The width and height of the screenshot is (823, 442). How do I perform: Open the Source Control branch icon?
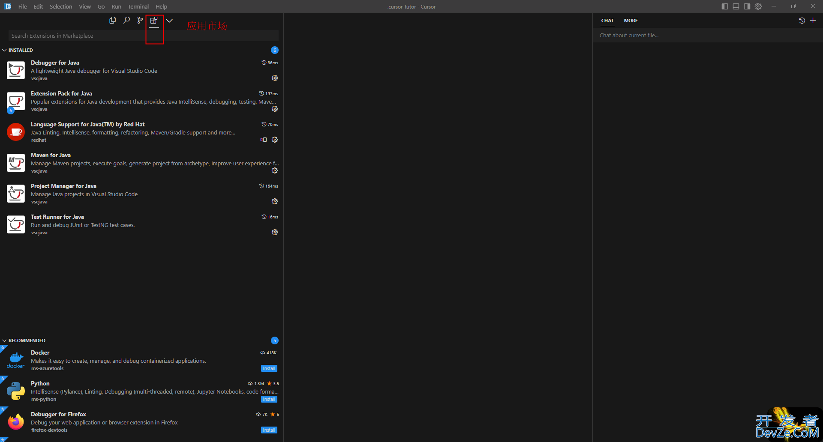(140, 20)
